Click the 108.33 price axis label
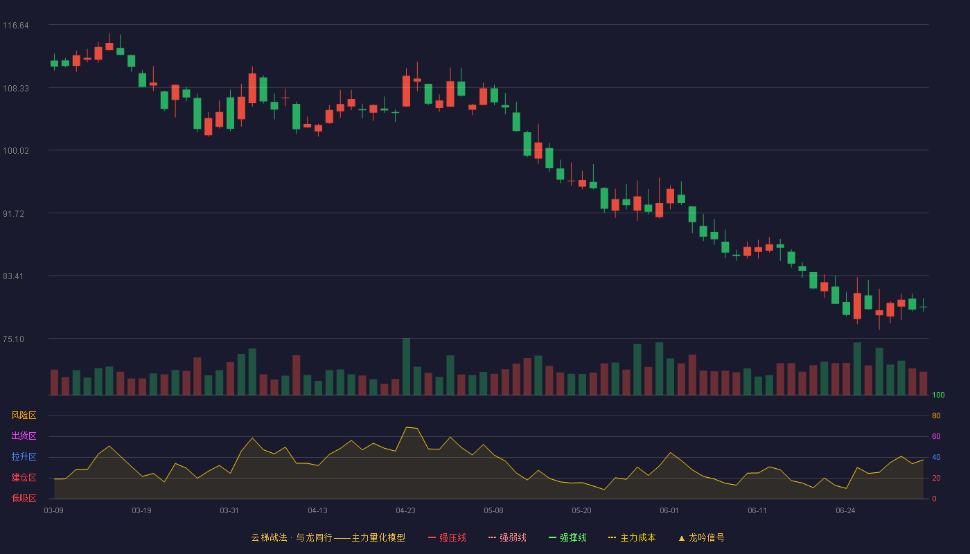This screenshot has height=554, width=970. tap(16, 89)
